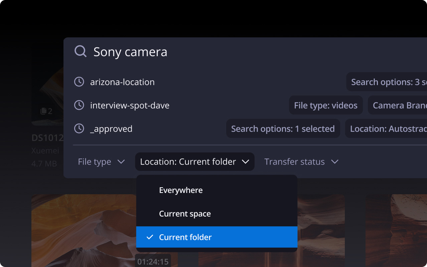Screen dimensions: 427x267
Task: Choose Current space option
Action: (x=185, y=214)
